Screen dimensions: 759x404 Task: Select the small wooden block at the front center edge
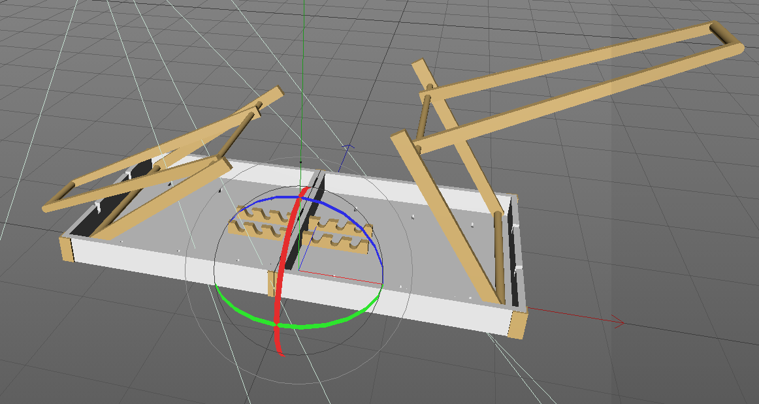tap(270, 285)
